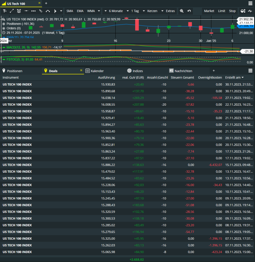Choose the Fibonacci grid drawing tool

tap(19, 11)
